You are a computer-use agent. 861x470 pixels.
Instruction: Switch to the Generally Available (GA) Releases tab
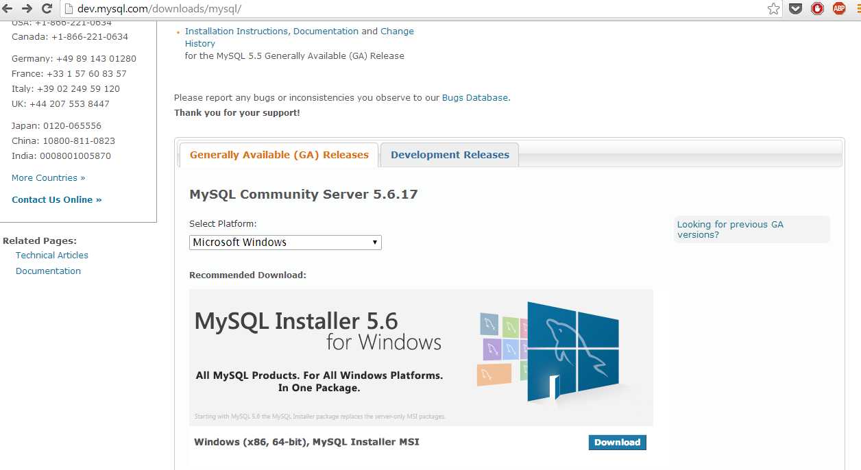pyautogui.click(x=279, y=155)
